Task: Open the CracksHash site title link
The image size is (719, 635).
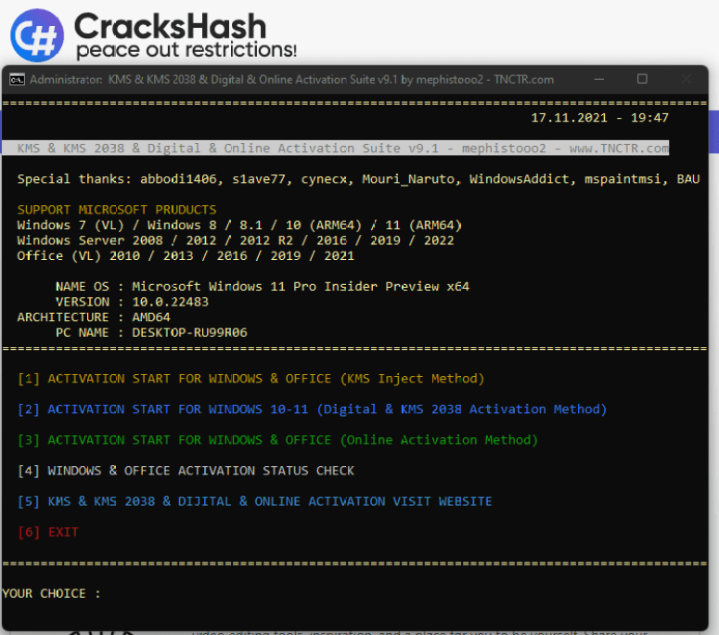Action: 170,24
